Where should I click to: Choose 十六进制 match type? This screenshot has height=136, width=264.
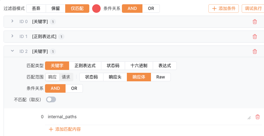click(139, 66)
